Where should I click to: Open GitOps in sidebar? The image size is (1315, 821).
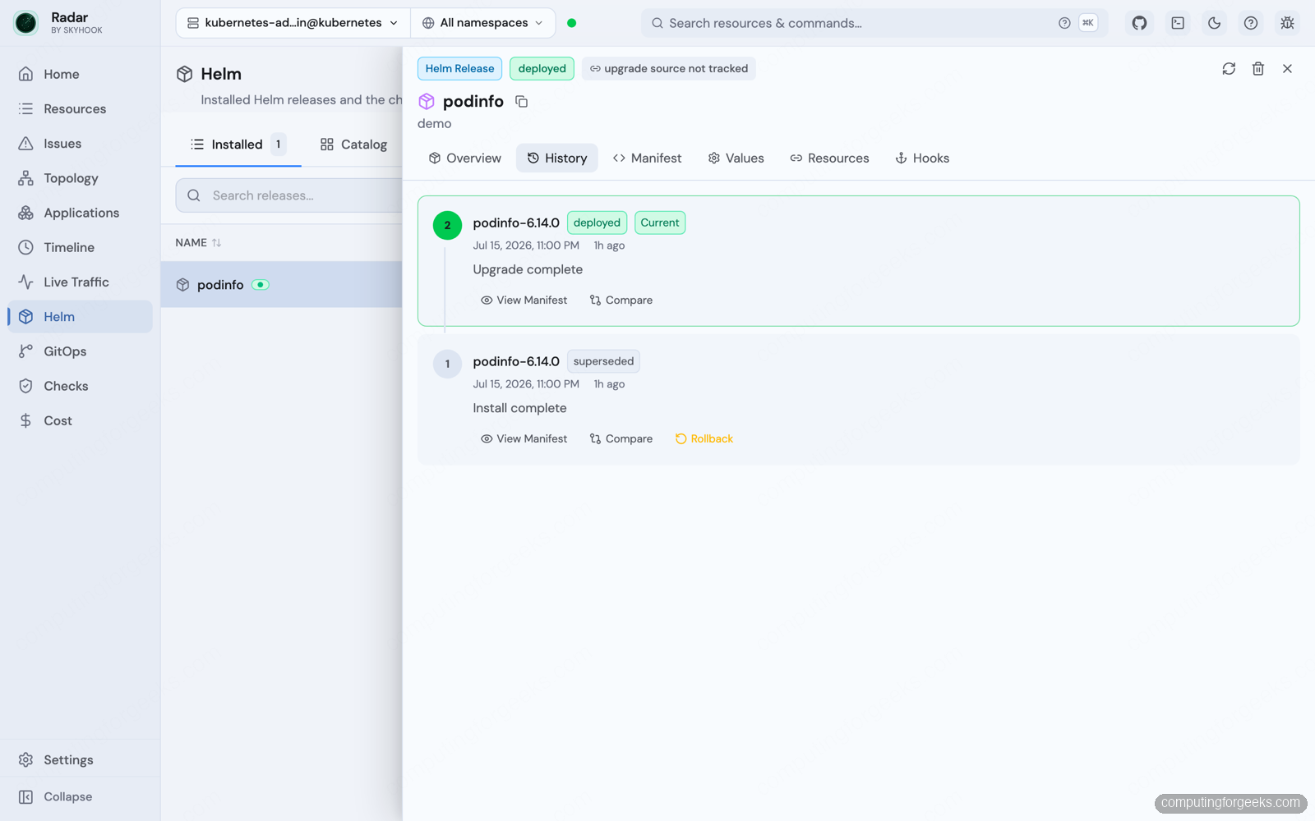[80, 351]
